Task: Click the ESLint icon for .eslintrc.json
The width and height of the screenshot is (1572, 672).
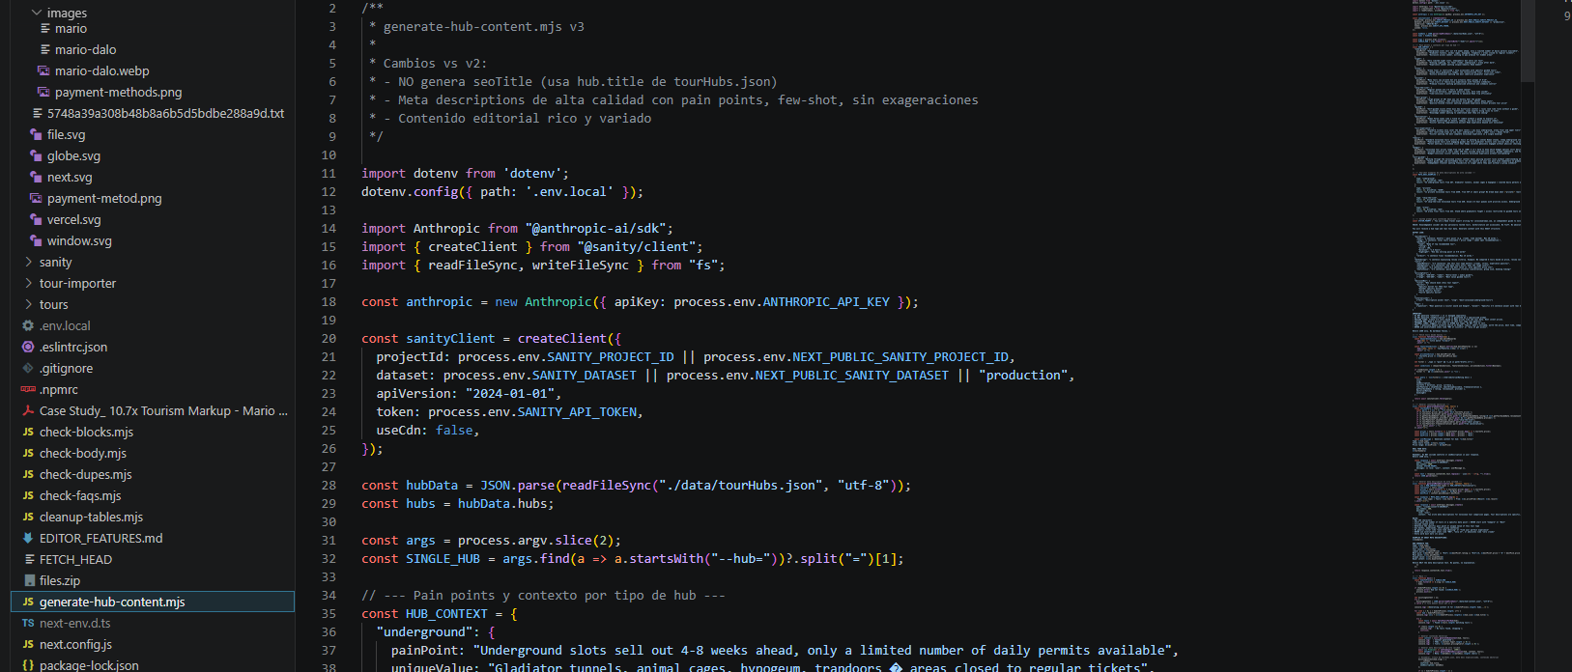Action: click(x=28, y=348)
